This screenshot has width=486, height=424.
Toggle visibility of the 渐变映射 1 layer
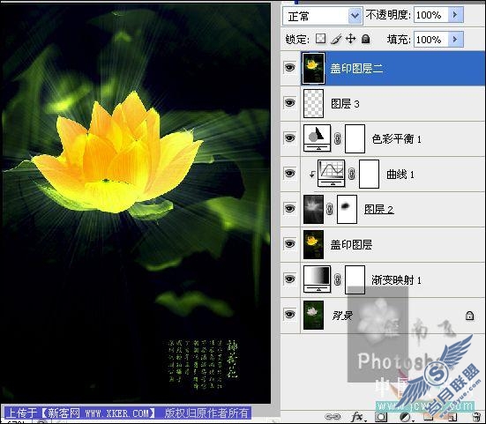pos(290,279)
